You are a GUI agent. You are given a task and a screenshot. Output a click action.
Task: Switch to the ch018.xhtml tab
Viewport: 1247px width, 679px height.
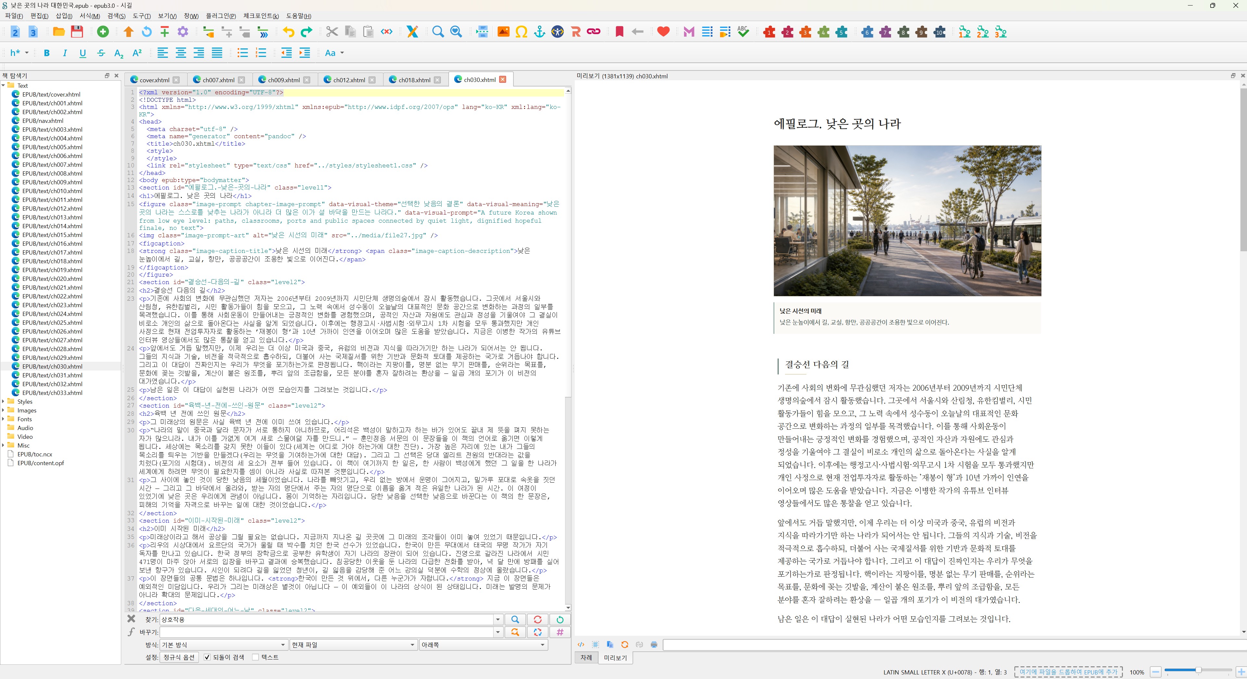click(414, 80)
